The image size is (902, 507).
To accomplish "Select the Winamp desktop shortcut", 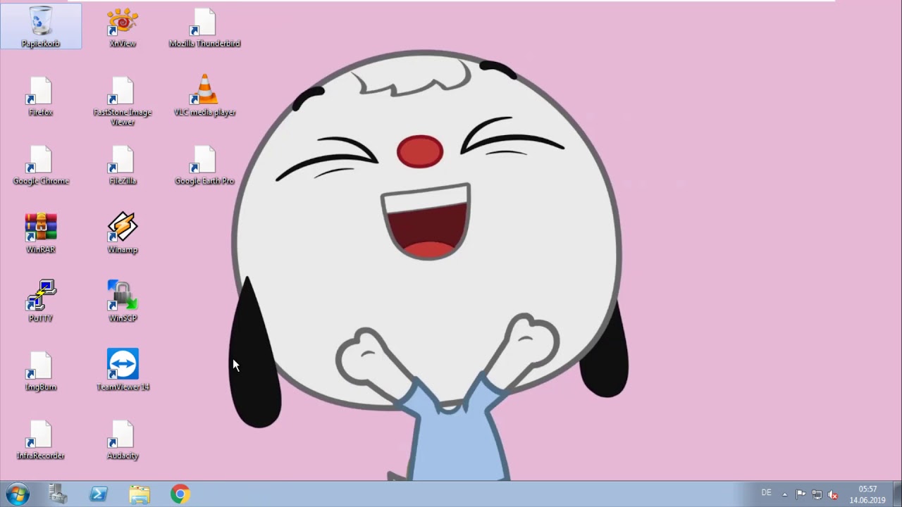I will (123, 233).
